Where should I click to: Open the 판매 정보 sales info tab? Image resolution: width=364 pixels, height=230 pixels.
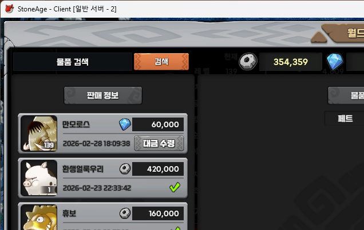[103, 95]
